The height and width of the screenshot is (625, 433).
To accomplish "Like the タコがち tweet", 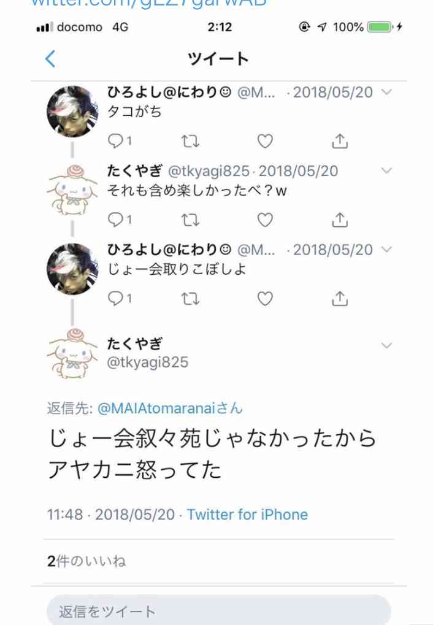I will pos(265,141).
